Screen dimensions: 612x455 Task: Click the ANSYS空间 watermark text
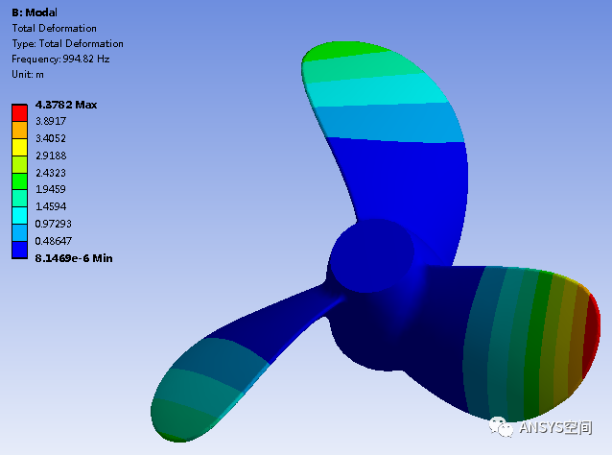(556, 428)
